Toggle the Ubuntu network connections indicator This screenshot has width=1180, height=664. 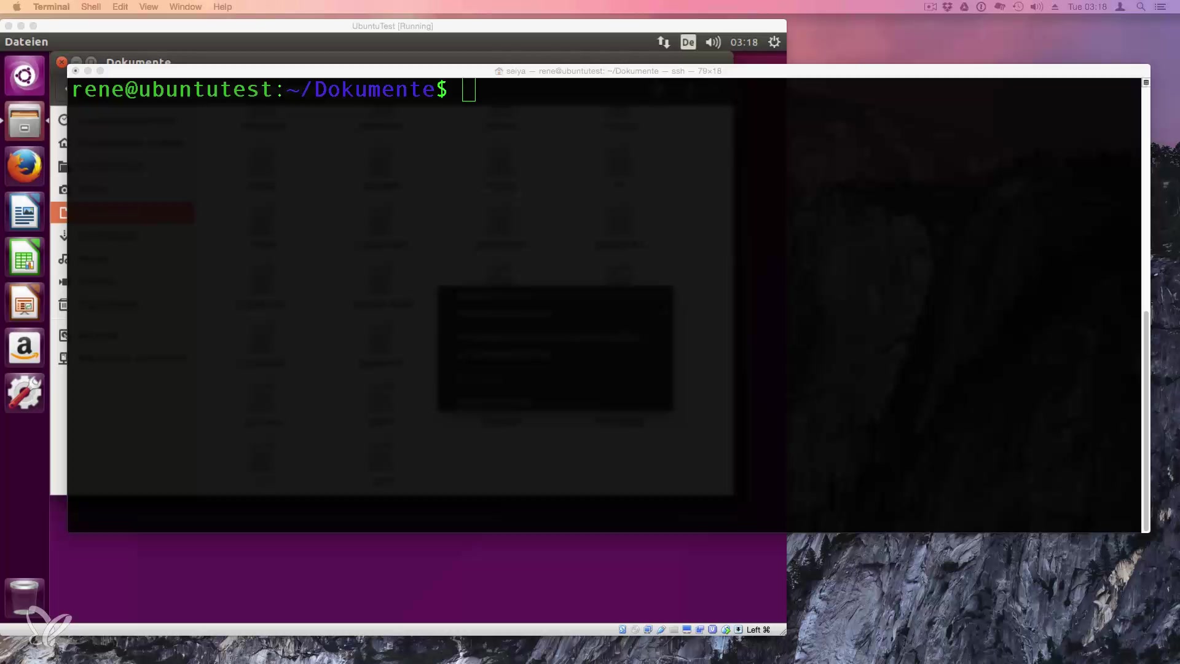pyautogui.click(x=663, y=42)
